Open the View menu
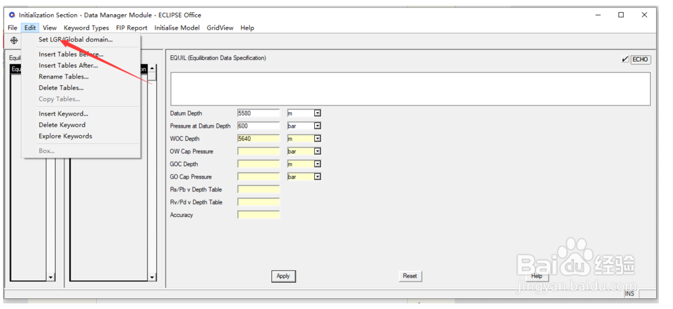673x309 pixels. click(x=49, y=28)
